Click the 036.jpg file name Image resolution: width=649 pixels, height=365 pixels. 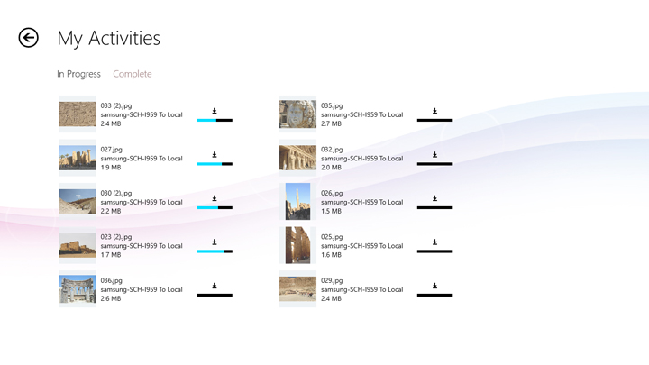pos(112,280)
